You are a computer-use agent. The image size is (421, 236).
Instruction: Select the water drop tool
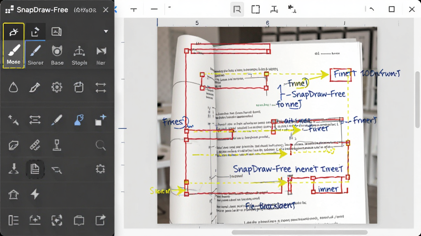[x=13, y=87]
